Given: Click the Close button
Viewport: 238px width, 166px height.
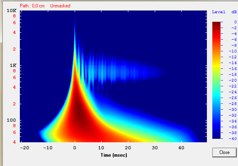Looking at the screenshot, I should click(x=224, y=152).
